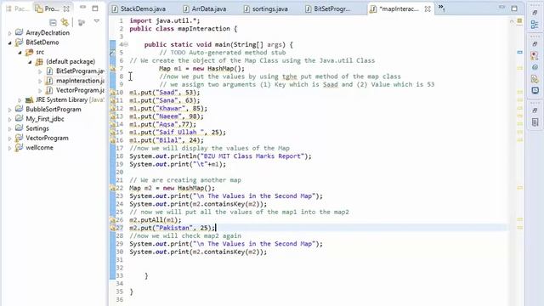This screenshot has width=544, height=306.
Task: Click the warning marker on line 22
Action: pyautogui.click(x=112, y=189)
